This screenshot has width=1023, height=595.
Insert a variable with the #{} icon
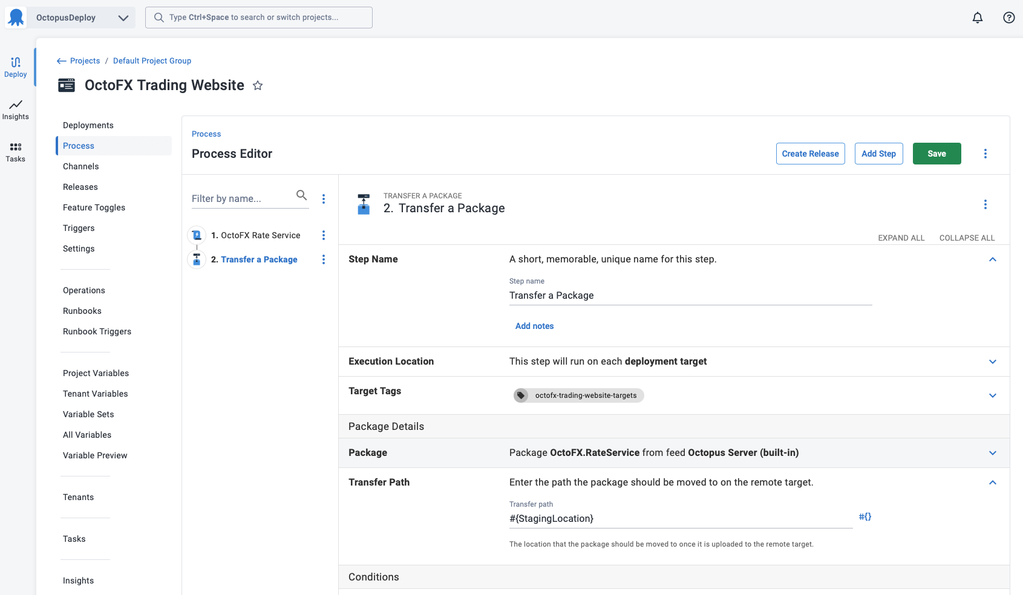point(865,516)
